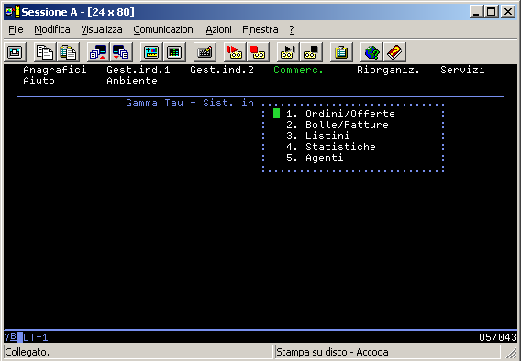Click the Paste clipboard toolbar icon
Viewport: 521px width, 361px height.
68,52
